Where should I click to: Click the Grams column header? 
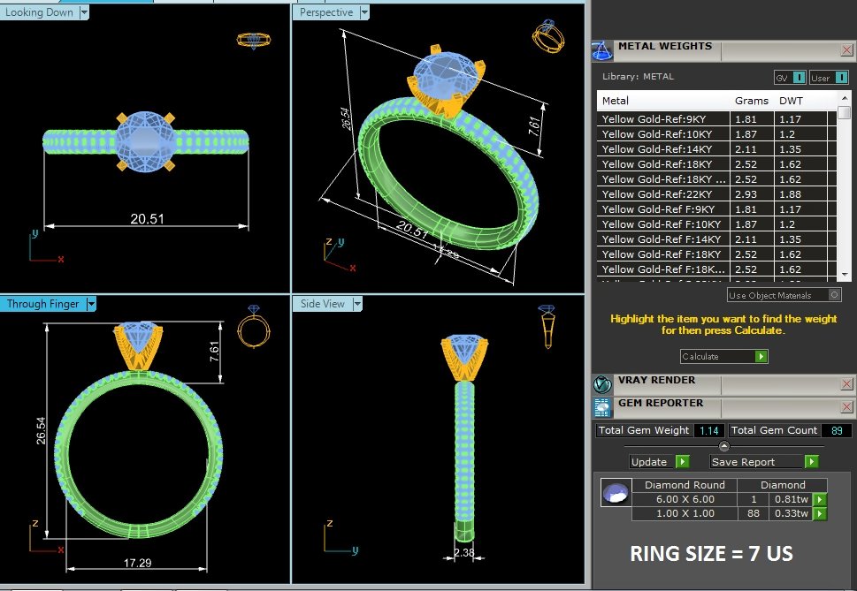tap(752, 101)
